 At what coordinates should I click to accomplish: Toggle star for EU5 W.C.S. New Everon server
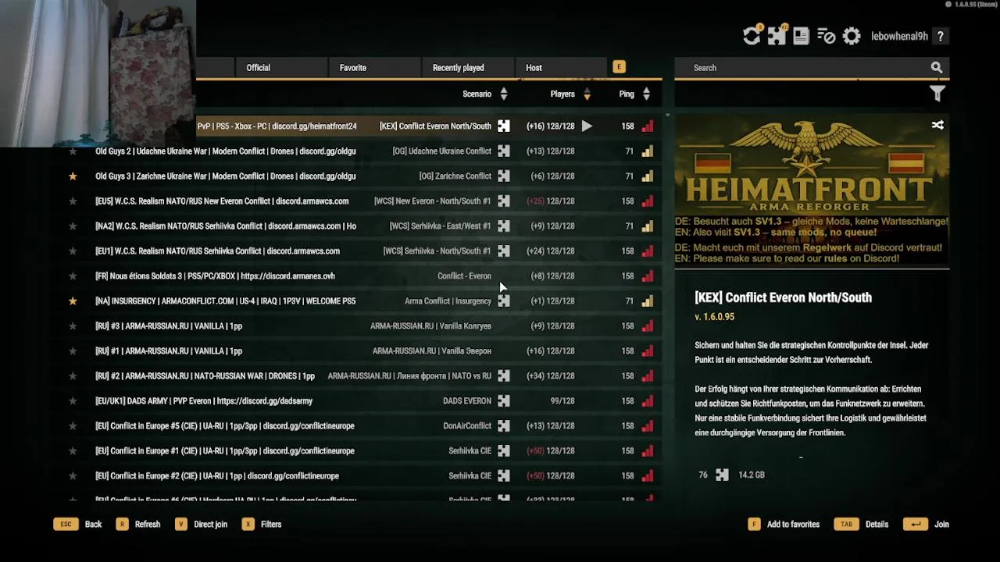pos(73,201)
